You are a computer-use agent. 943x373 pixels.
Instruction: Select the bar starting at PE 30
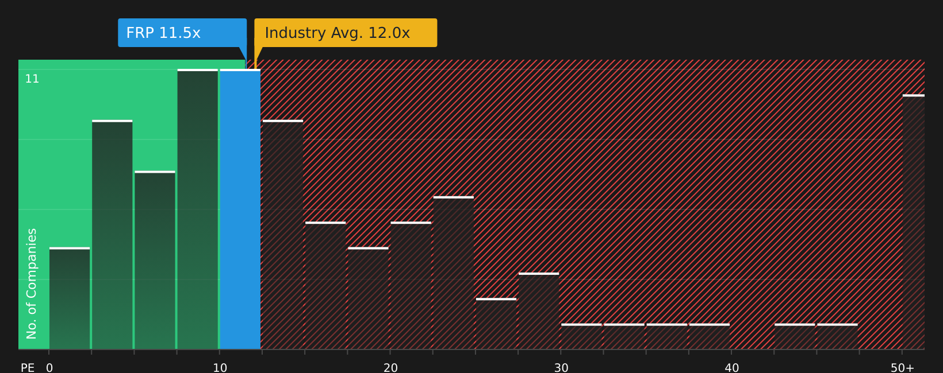pos(581,336)
